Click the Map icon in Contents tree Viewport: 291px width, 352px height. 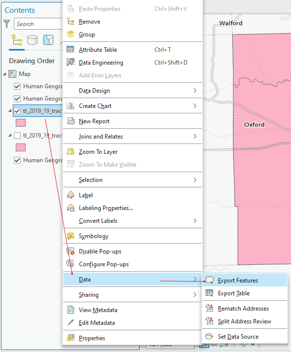[12, 74]
